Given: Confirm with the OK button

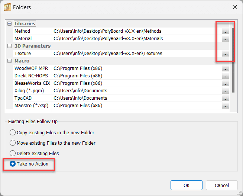Looking at the screenshot, I should tap(187, 185).
